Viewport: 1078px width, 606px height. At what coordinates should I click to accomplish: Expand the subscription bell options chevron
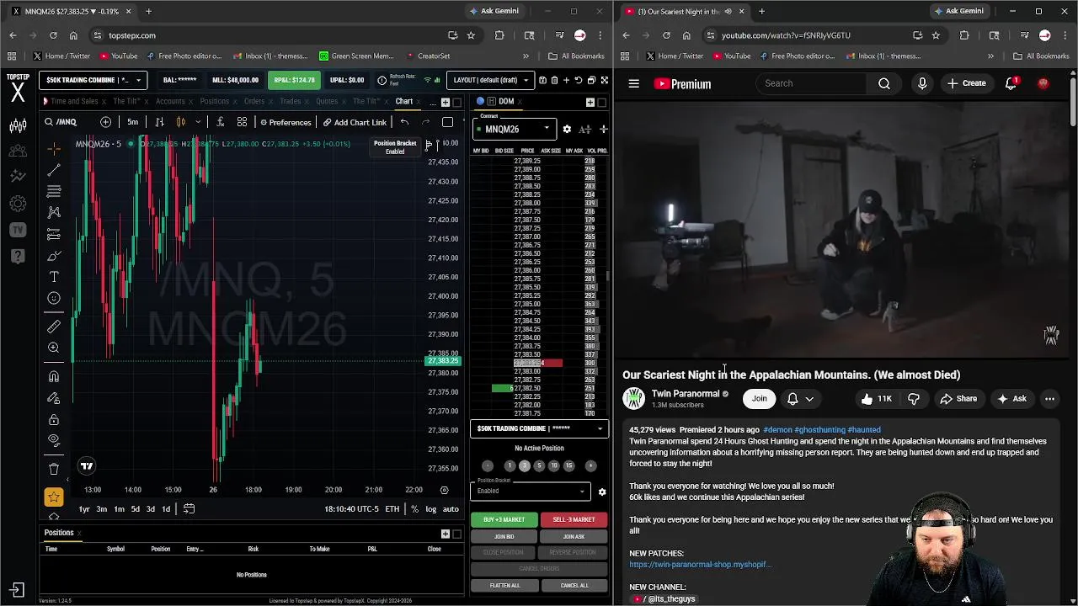coord(809,399)
